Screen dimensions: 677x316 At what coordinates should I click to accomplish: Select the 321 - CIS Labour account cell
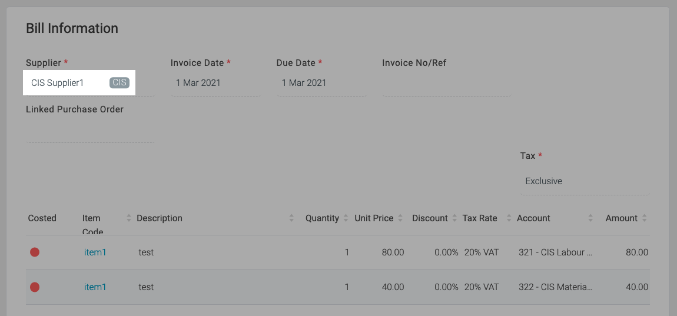pos(555,252)
